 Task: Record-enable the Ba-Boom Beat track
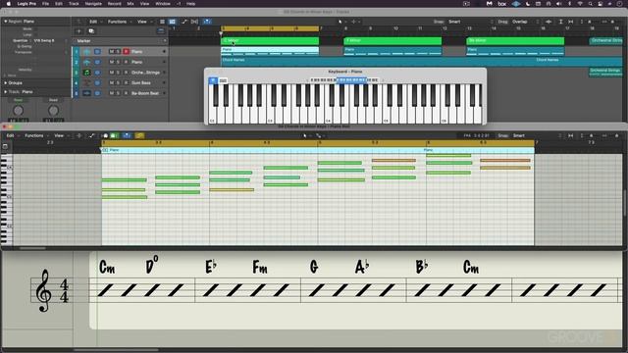126,93
